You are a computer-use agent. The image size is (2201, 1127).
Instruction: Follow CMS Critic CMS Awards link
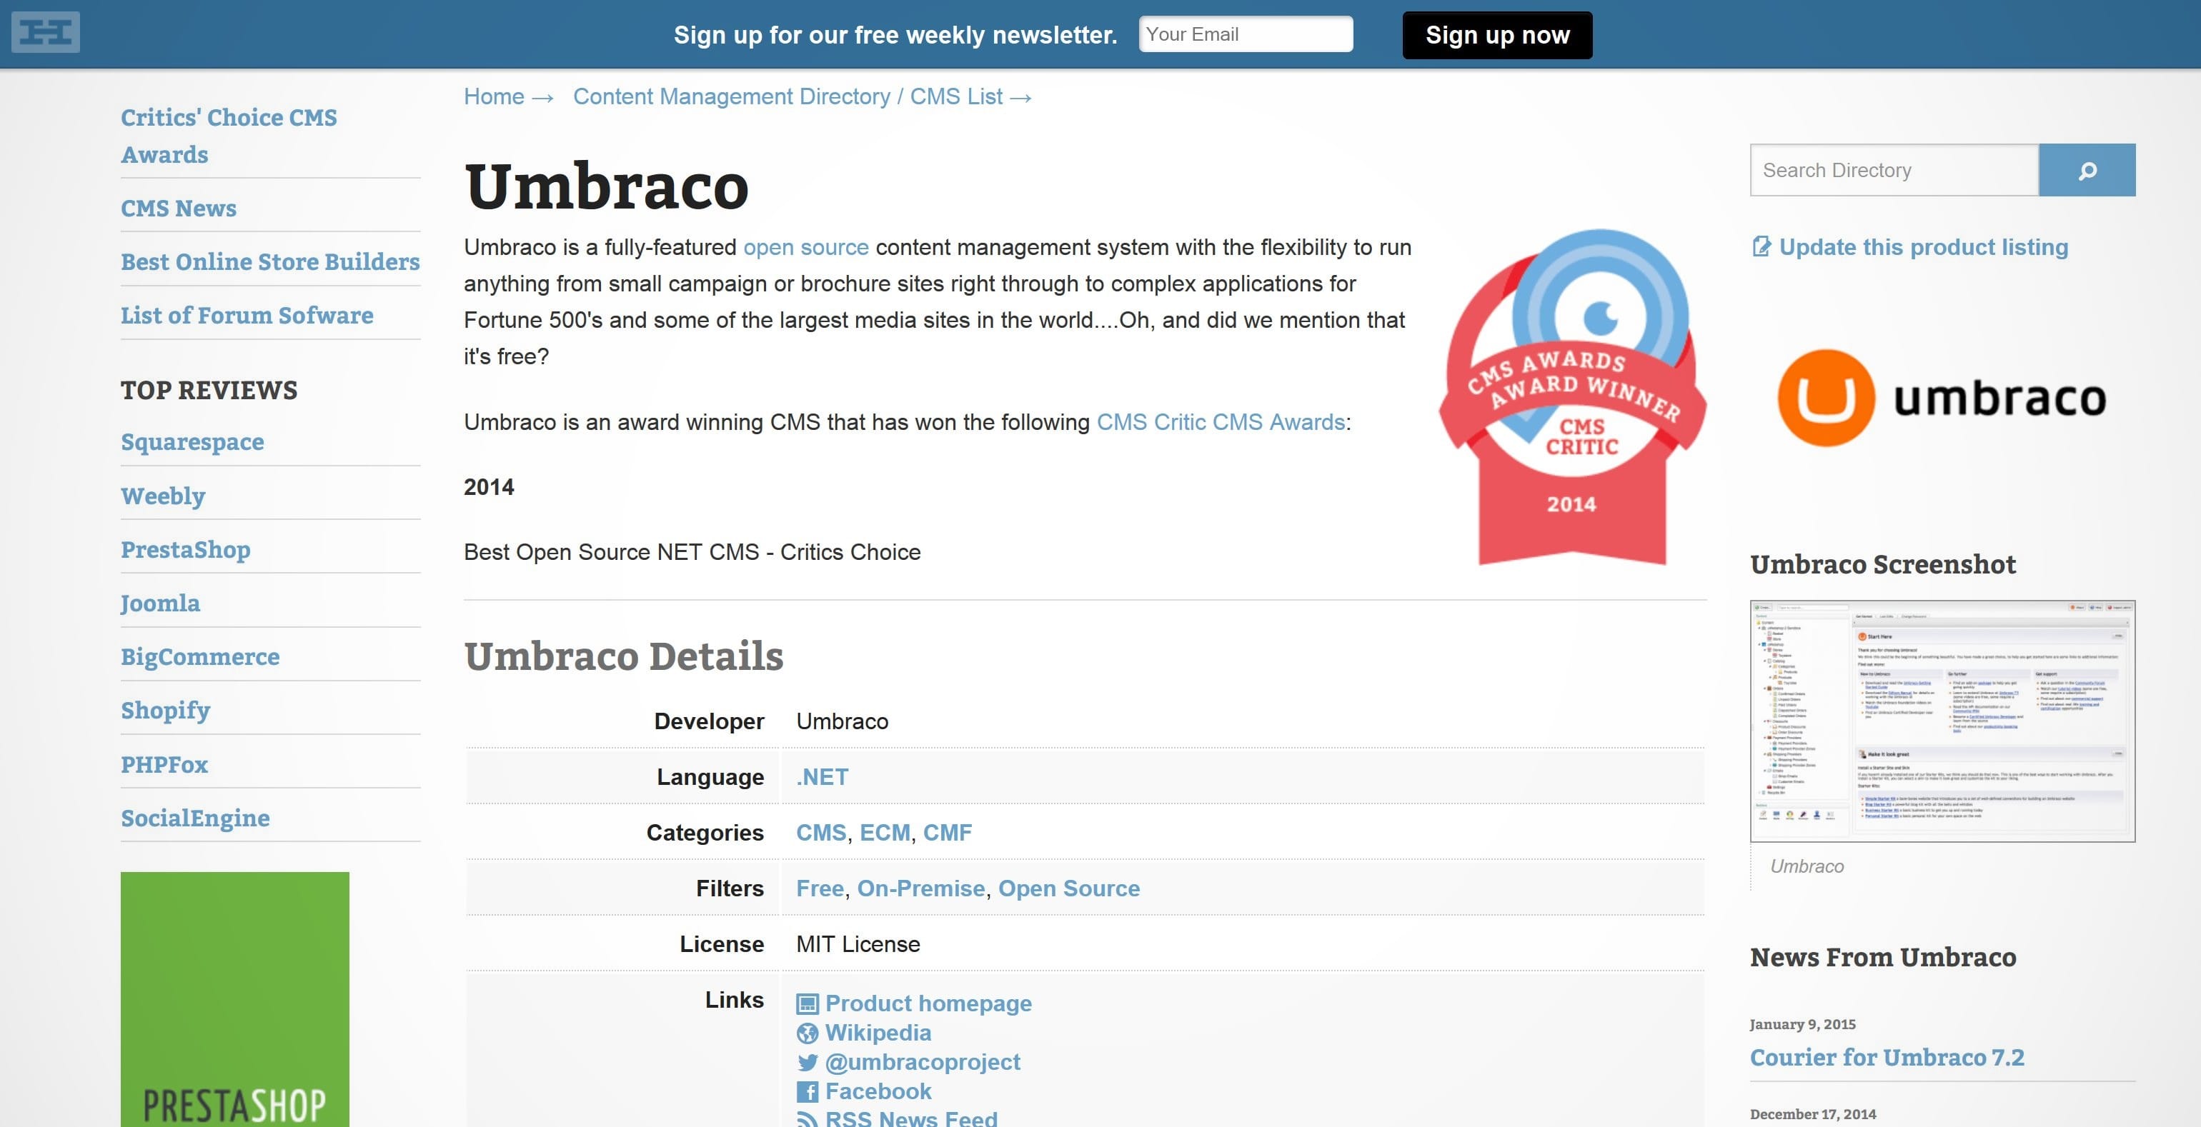pyautogui.click(x=1221, y=422)
